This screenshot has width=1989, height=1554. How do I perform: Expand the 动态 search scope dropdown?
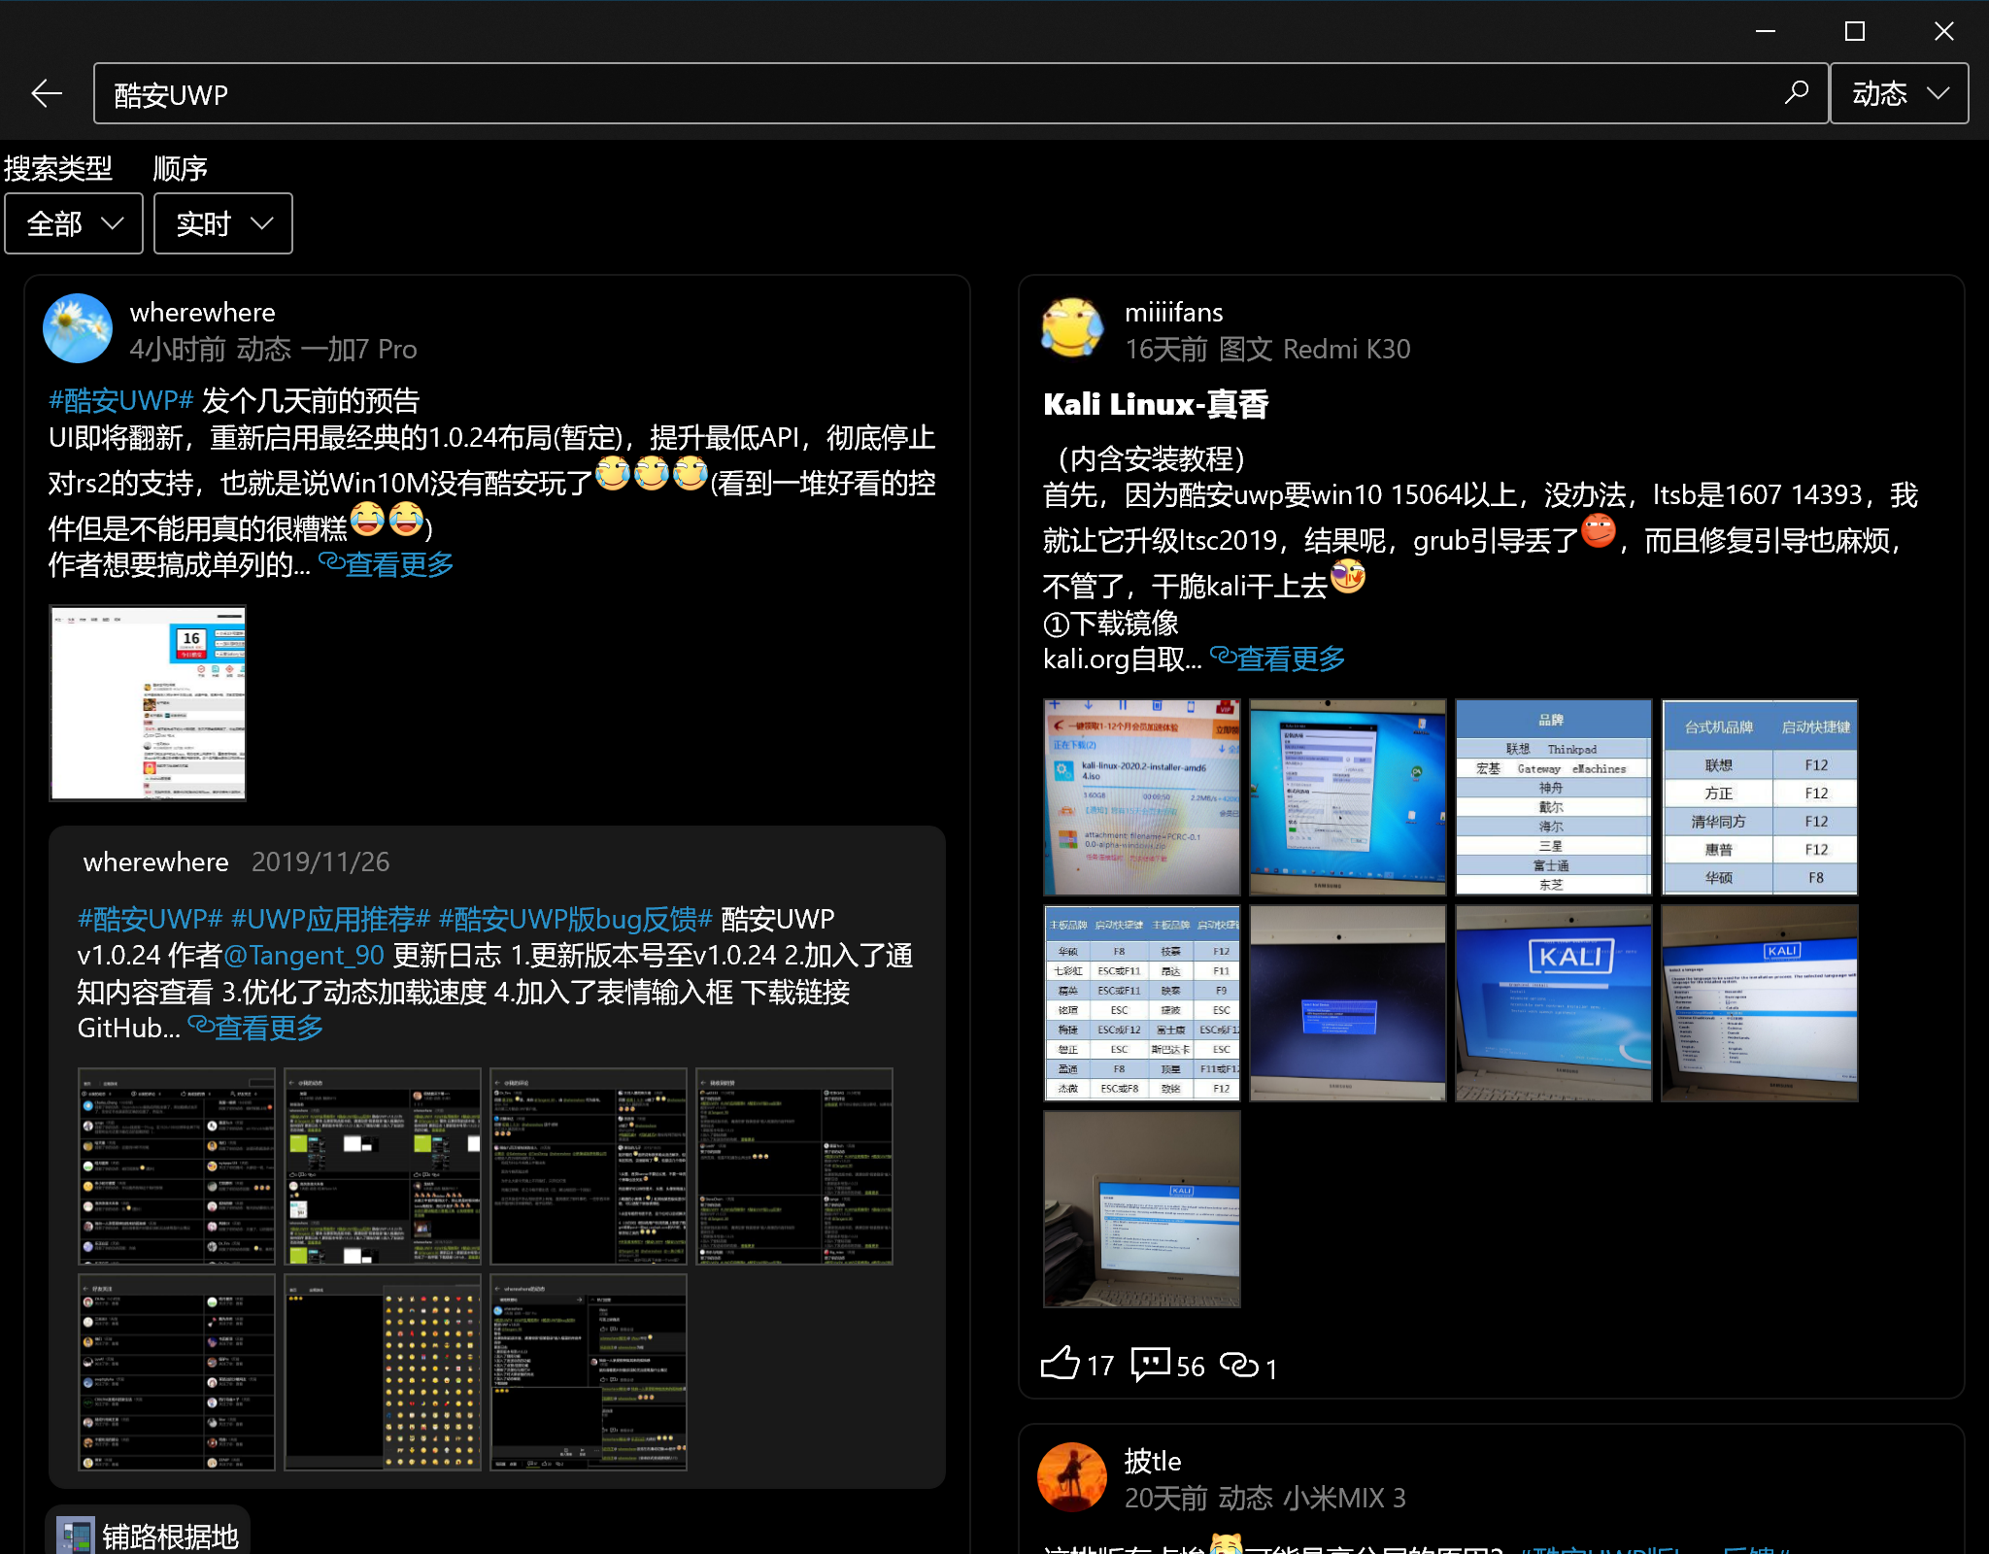(x=1899, y=93)
